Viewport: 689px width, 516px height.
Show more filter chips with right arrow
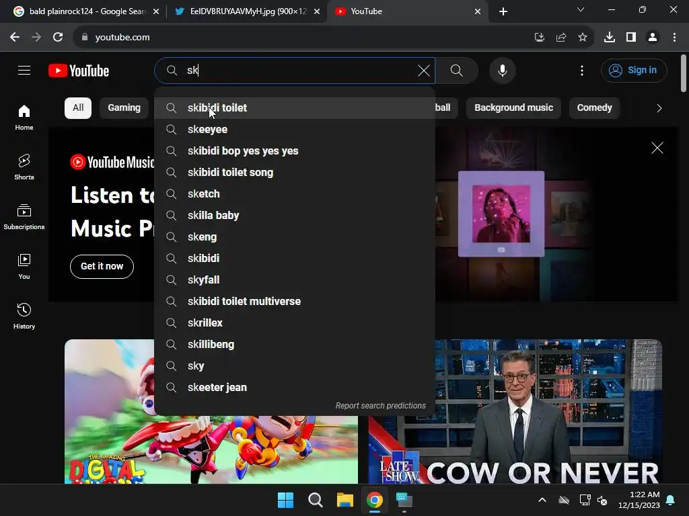pyautogui.click(x=659, y=108)
